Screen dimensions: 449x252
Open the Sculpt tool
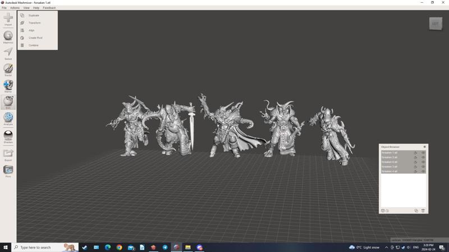click(8, 68)
